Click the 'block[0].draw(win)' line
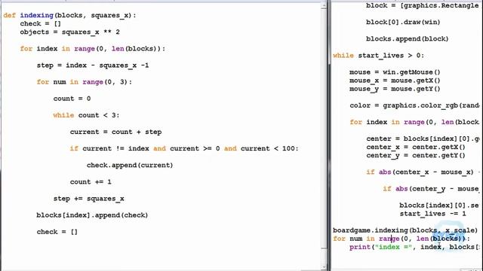483x271 pixels. [403, 22]
